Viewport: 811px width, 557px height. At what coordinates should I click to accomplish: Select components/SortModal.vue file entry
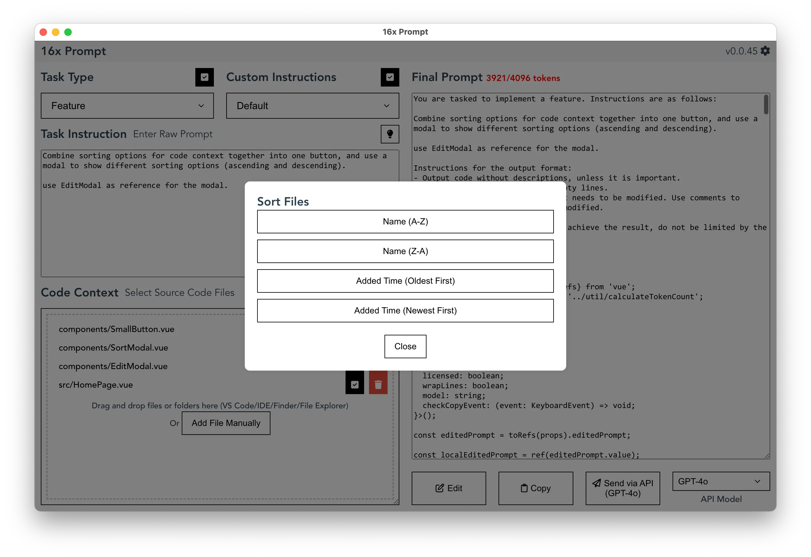tap(113, 348)
